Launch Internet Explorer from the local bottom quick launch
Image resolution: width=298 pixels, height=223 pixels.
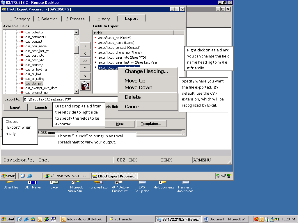(26, 219)
